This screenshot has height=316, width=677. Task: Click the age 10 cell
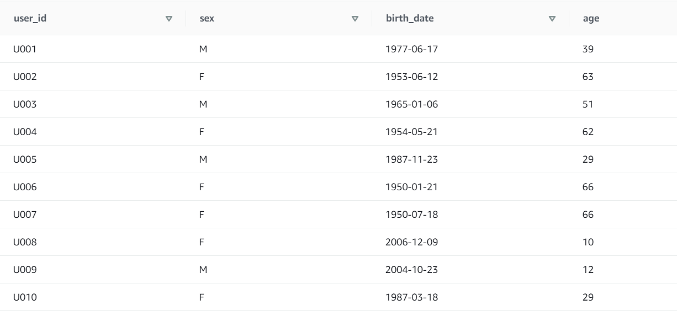click(588, 242)
